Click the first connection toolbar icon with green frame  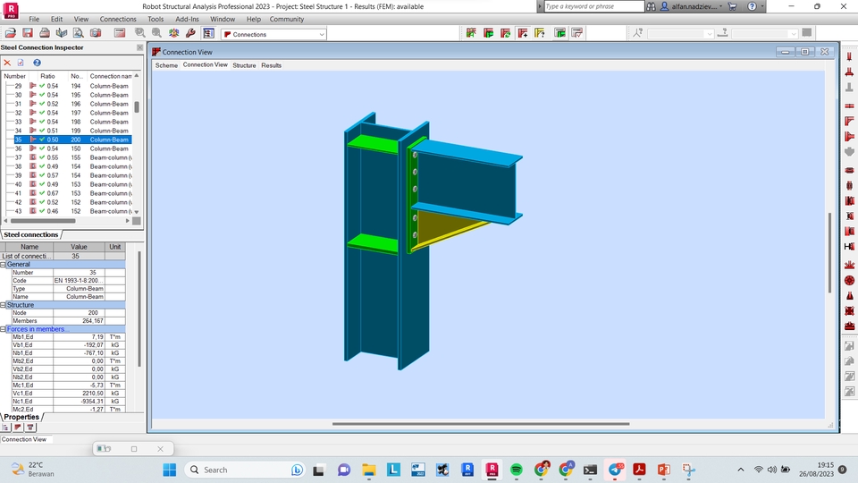[x=471, y=33]
